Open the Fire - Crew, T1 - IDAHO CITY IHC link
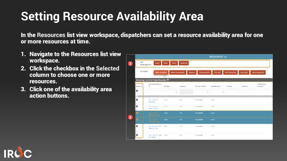The width and height of the screenshot is (287, 161). pyautogui.click(x=154, y=107)
